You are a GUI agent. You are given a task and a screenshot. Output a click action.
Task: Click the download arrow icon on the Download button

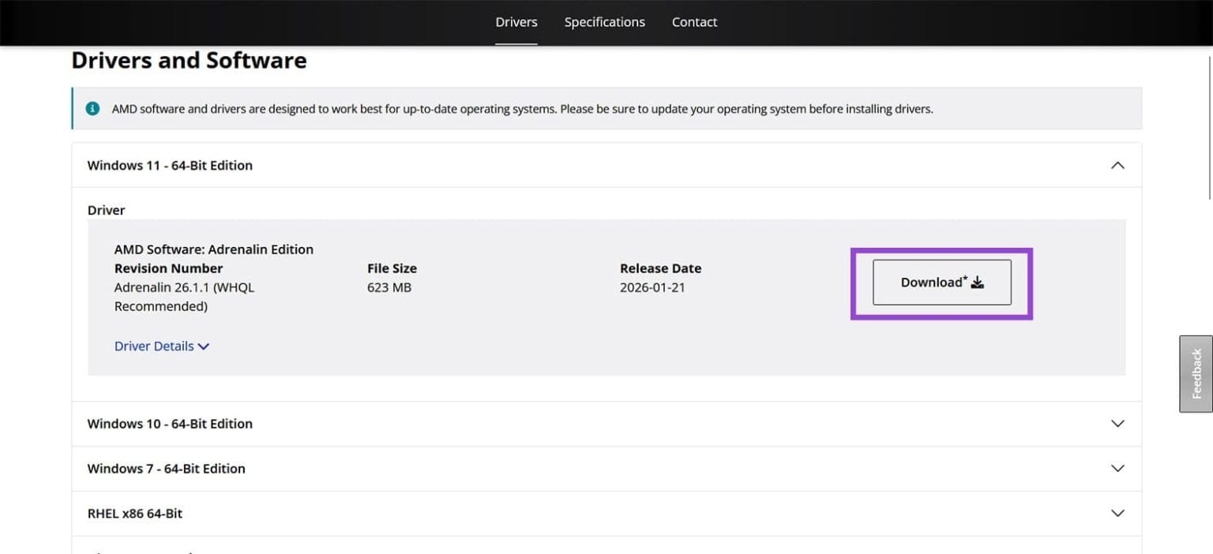[978, 282]
